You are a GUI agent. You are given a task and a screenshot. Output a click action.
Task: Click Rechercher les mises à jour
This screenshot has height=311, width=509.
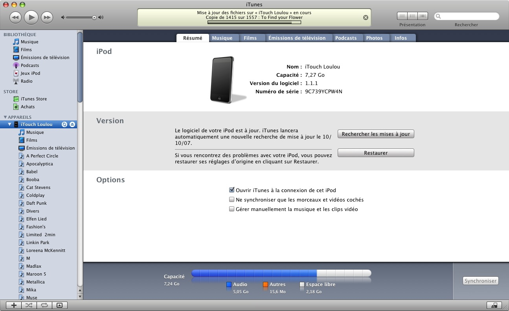tap(376, 134)
